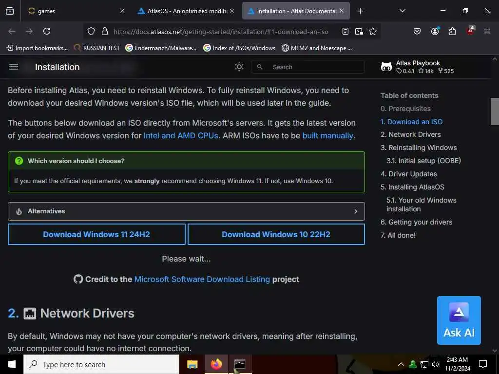Open tracking protection shield icon

click(x=91, y=31)
